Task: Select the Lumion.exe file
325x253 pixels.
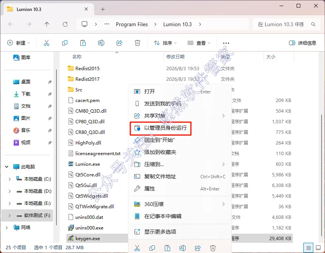Action: [x=87, y=164]
